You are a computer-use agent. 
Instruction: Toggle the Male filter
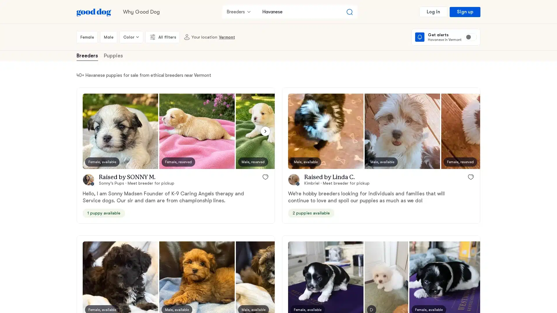(x=108, y=37)
